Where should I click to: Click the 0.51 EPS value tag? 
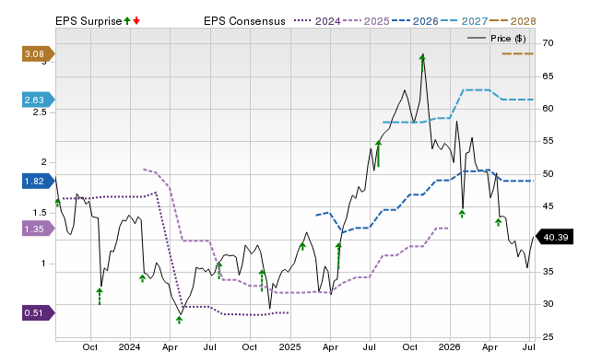(x=38, y=313)
